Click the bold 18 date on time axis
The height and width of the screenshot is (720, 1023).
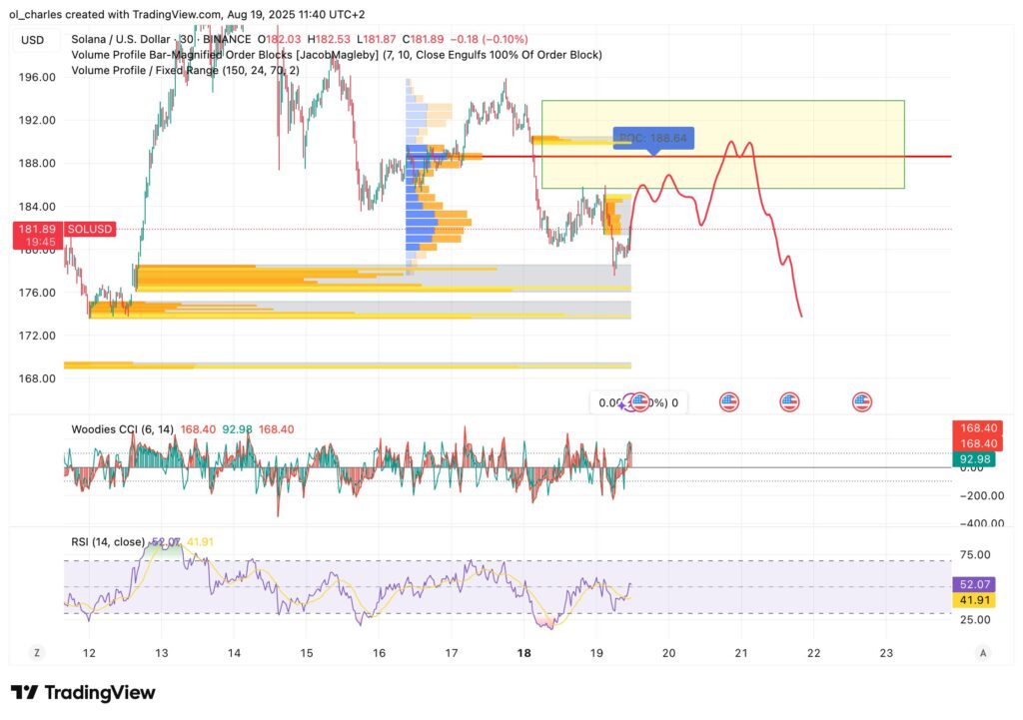point(524,652)
